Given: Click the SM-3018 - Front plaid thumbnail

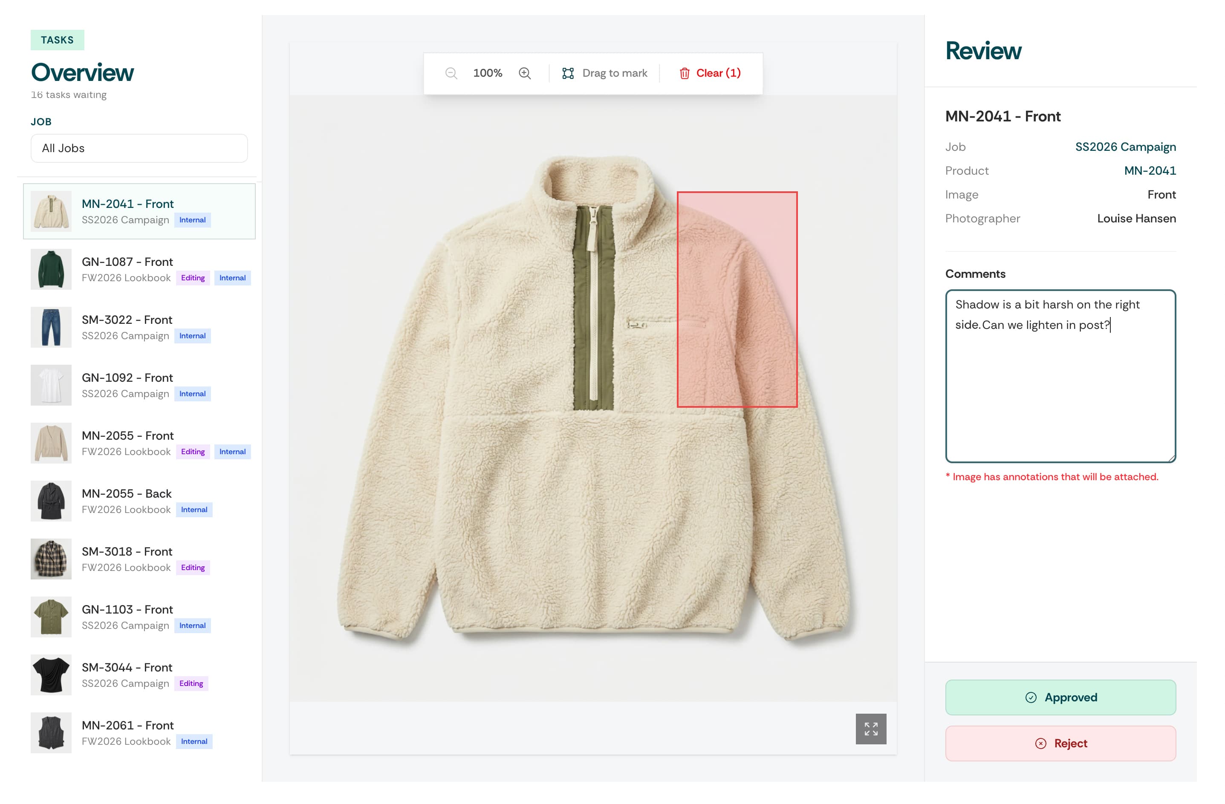Looking at the screenshot, I should (51, 559).
